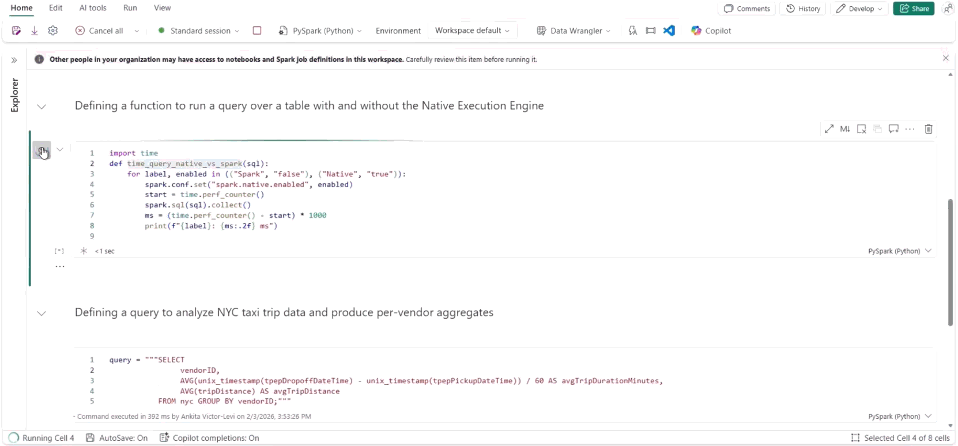
Task: Open the Develop mode dropdown
Action: (859, 9)
